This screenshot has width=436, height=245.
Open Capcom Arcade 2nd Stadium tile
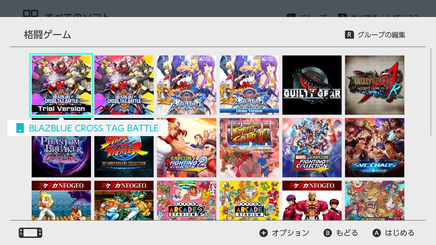click(x=187, y=200)
